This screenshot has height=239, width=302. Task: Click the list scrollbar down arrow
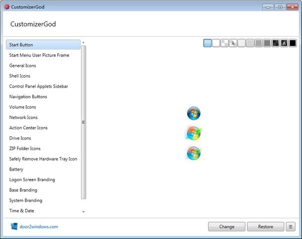point(84,212)
